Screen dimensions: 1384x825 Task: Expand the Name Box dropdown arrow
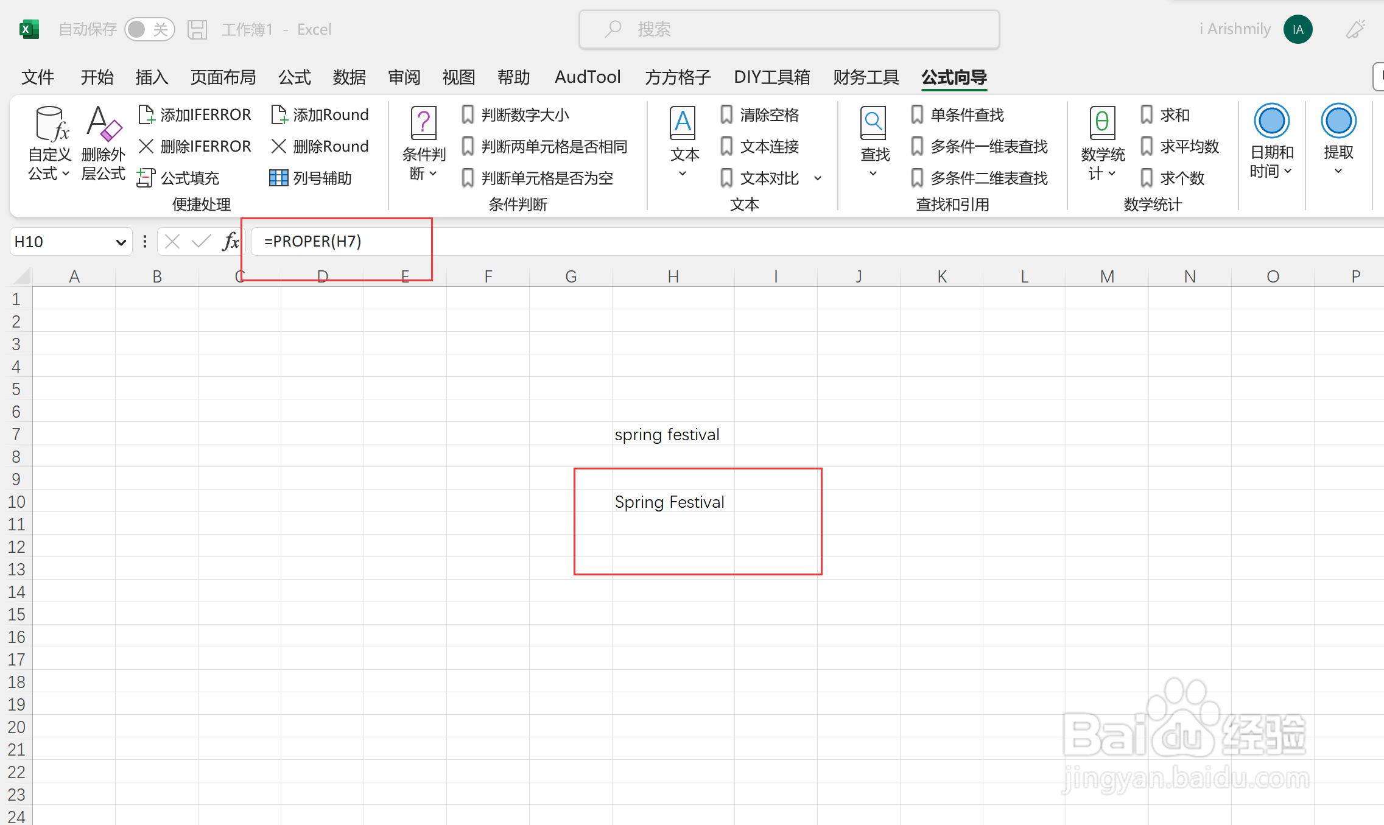[x=121, y=242]
